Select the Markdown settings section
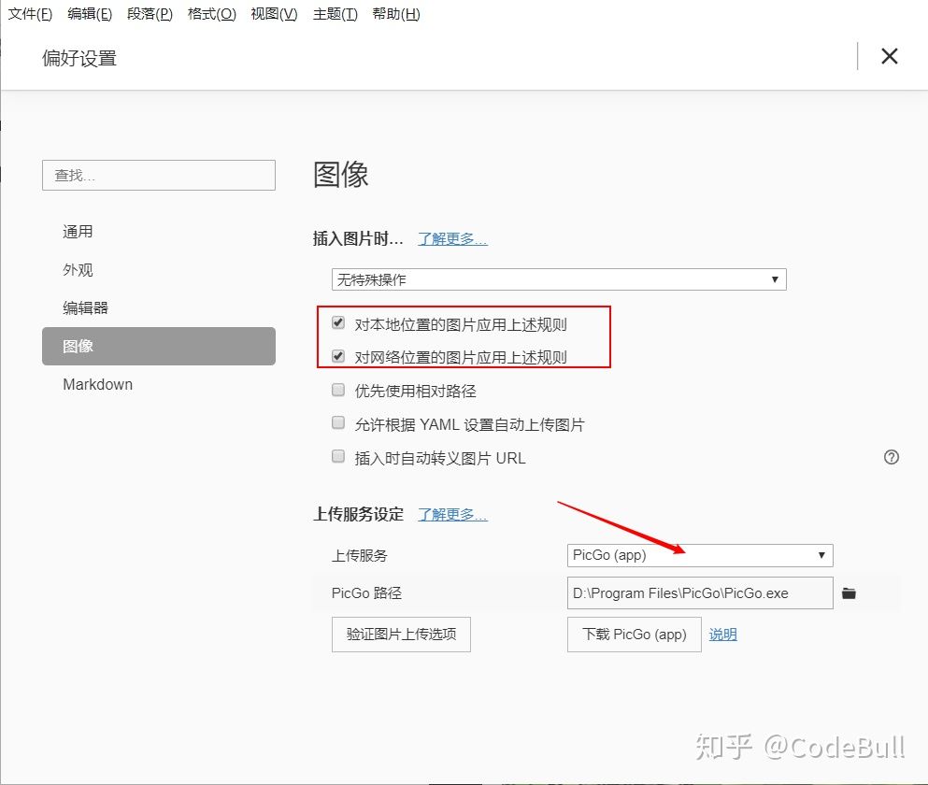This screenshot has height=785, width=928. tap(97, 384)
